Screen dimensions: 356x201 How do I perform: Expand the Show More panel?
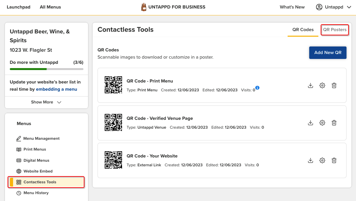coord(46,102)
